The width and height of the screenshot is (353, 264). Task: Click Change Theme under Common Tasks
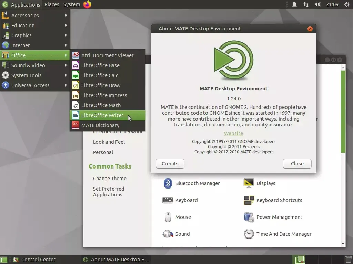(110, 179)
